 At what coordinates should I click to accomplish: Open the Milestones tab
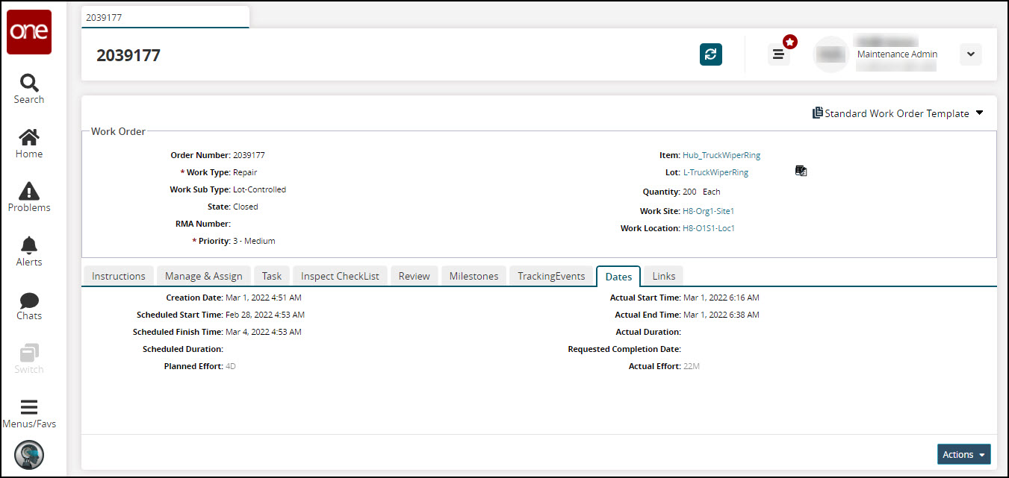(x=474, y=276)
